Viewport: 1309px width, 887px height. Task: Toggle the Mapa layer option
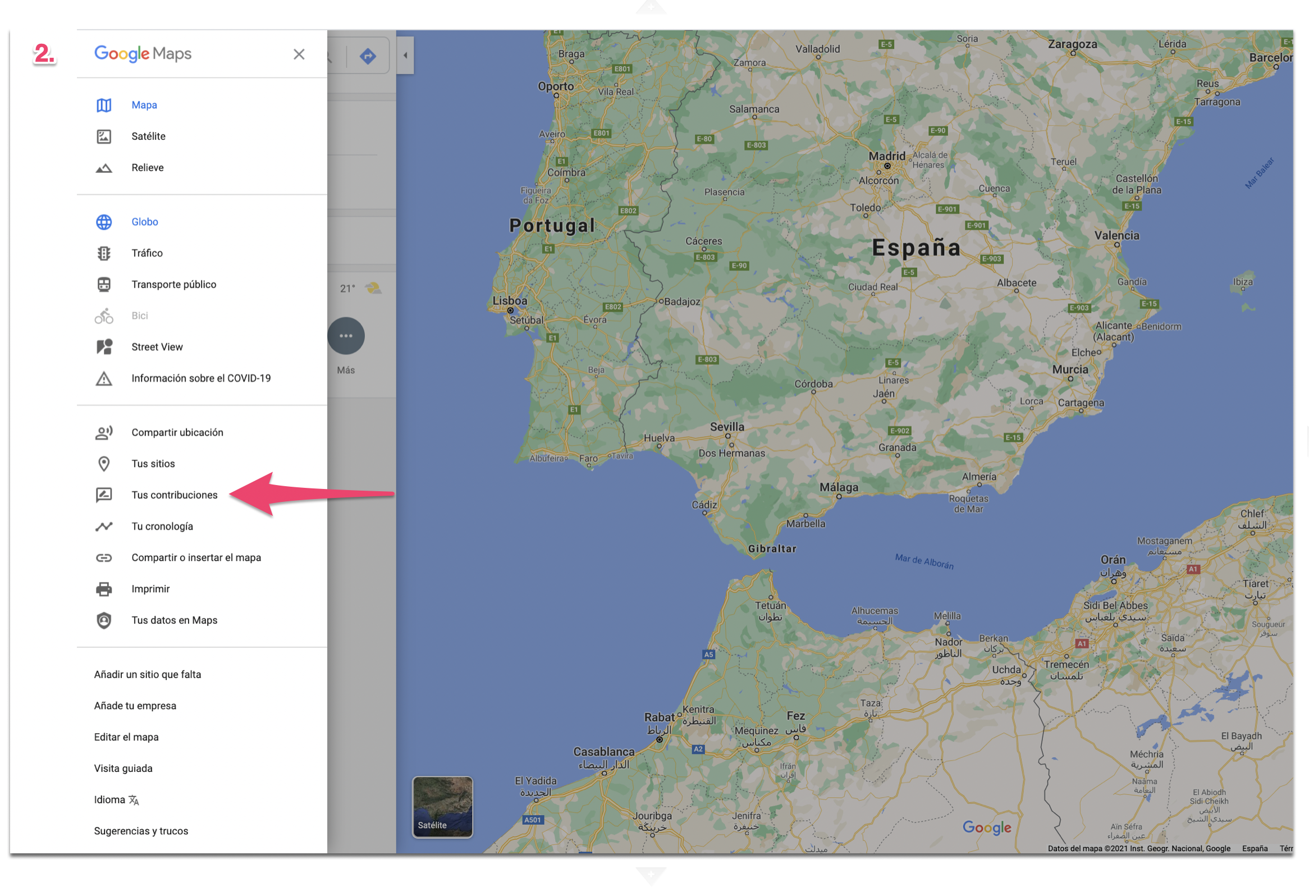point(144,106)
